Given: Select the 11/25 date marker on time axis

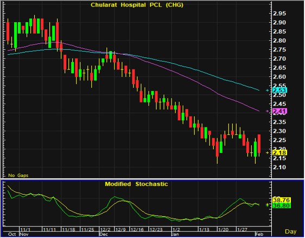Looking at the screenshot, I should pyautogui.click(x=87, y=230).
